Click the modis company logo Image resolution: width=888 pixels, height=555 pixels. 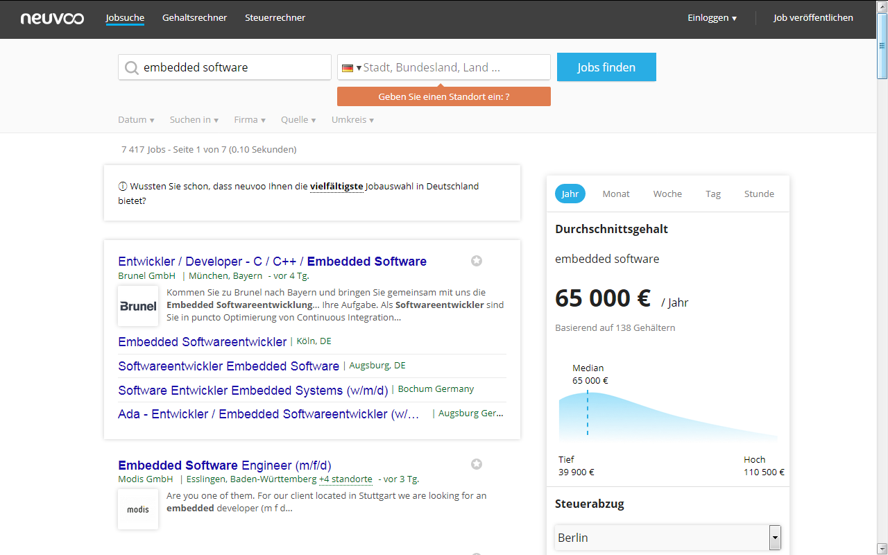tap(138, 509)
